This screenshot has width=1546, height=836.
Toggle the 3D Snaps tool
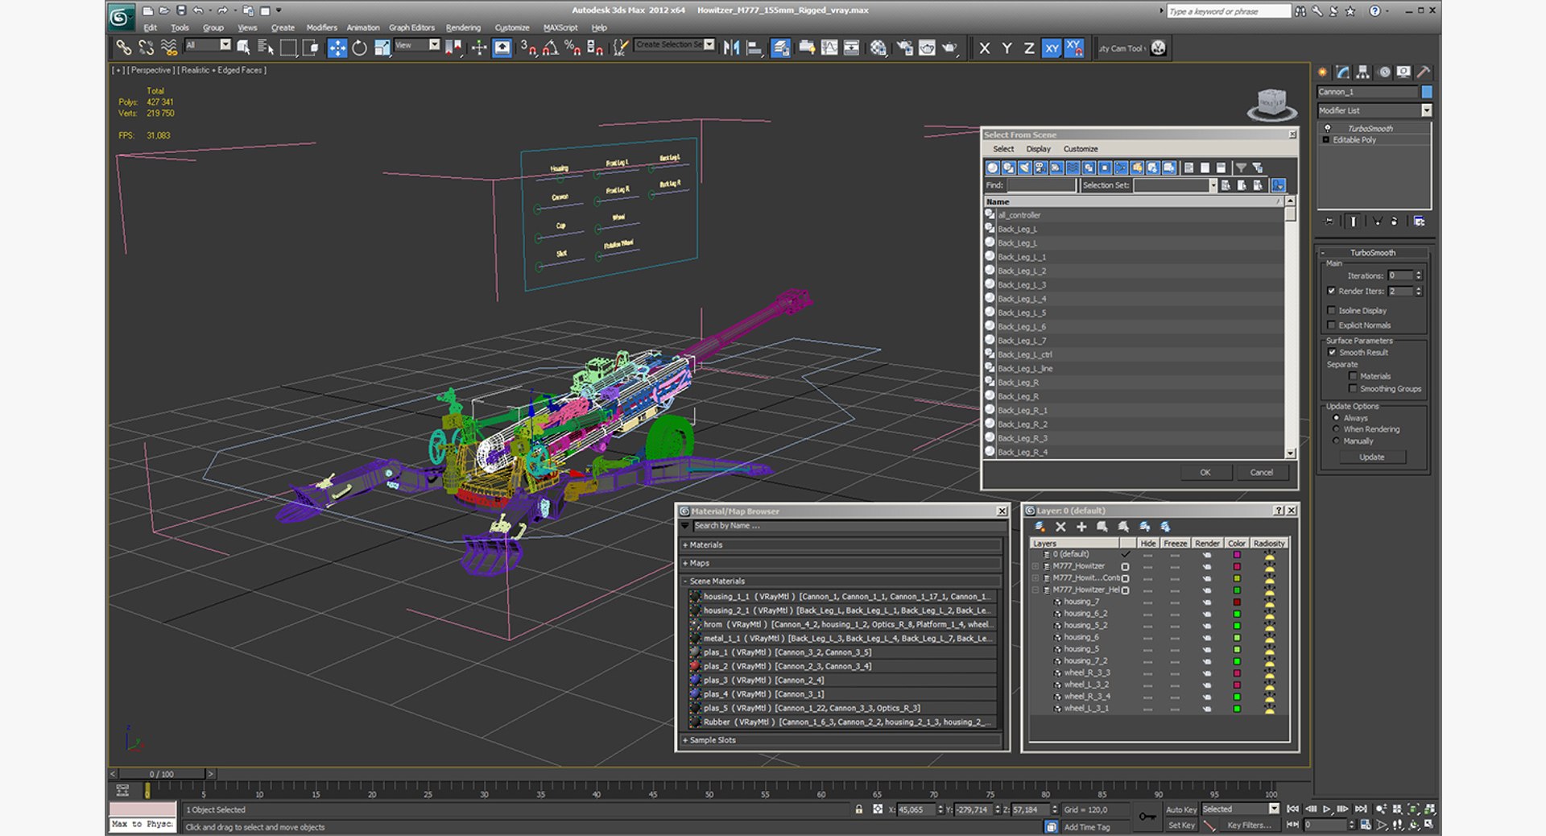pyautogui.click(x=528, y=48)
